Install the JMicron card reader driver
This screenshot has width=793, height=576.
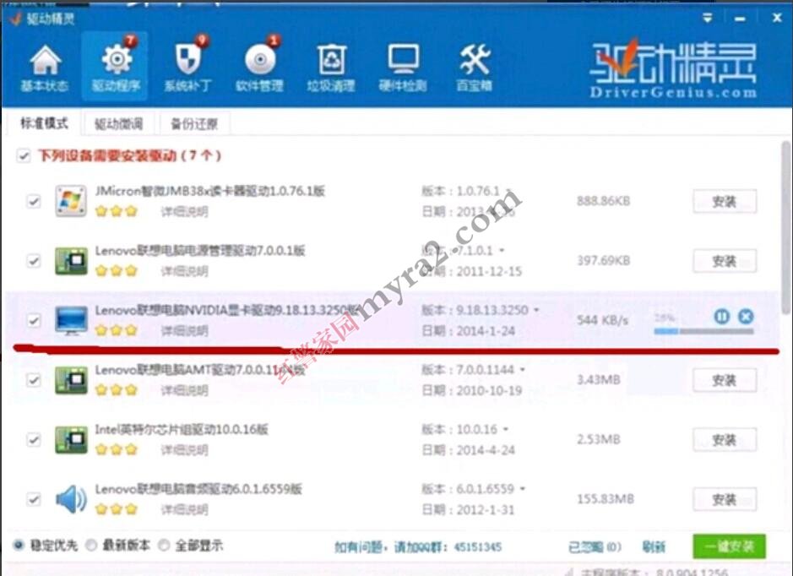[x=725, y=201]
